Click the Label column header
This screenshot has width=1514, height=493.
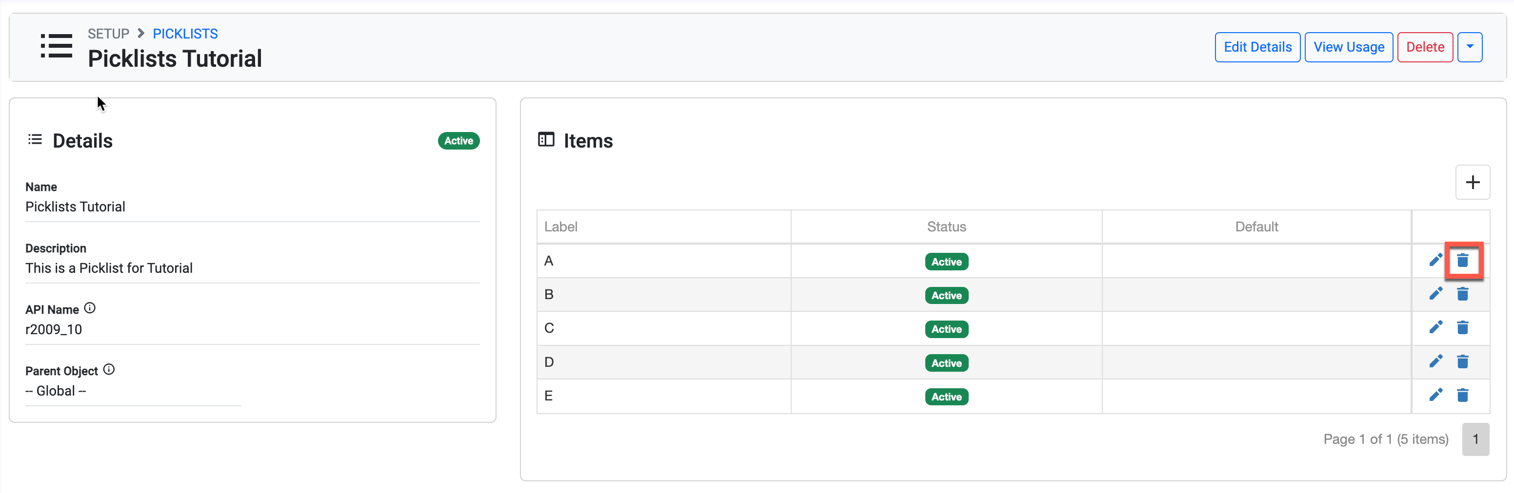coord(561,227)
